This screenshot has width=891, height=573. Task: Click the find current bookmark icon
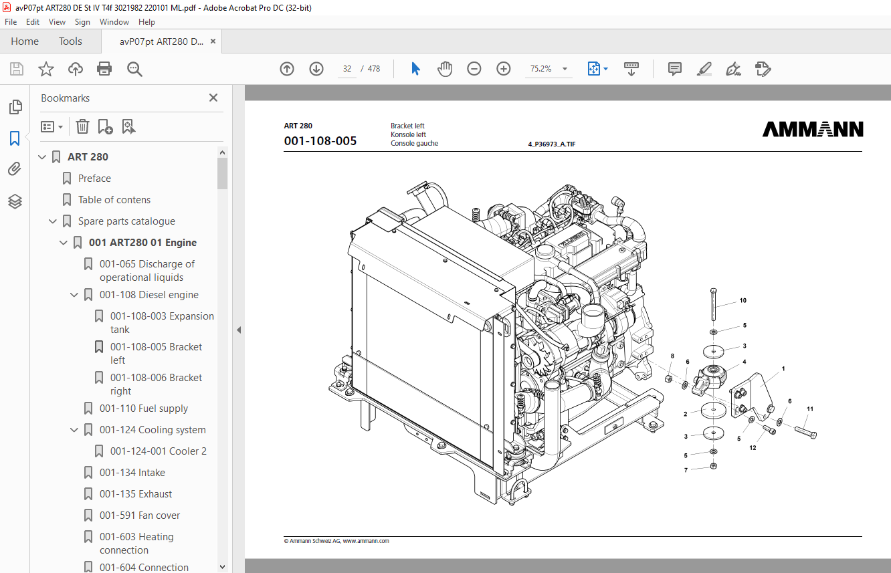point(128,126)
